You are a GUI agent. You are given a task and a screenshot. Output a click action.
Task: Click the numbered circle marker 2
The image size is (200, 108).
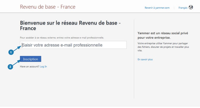coord(10,67)
